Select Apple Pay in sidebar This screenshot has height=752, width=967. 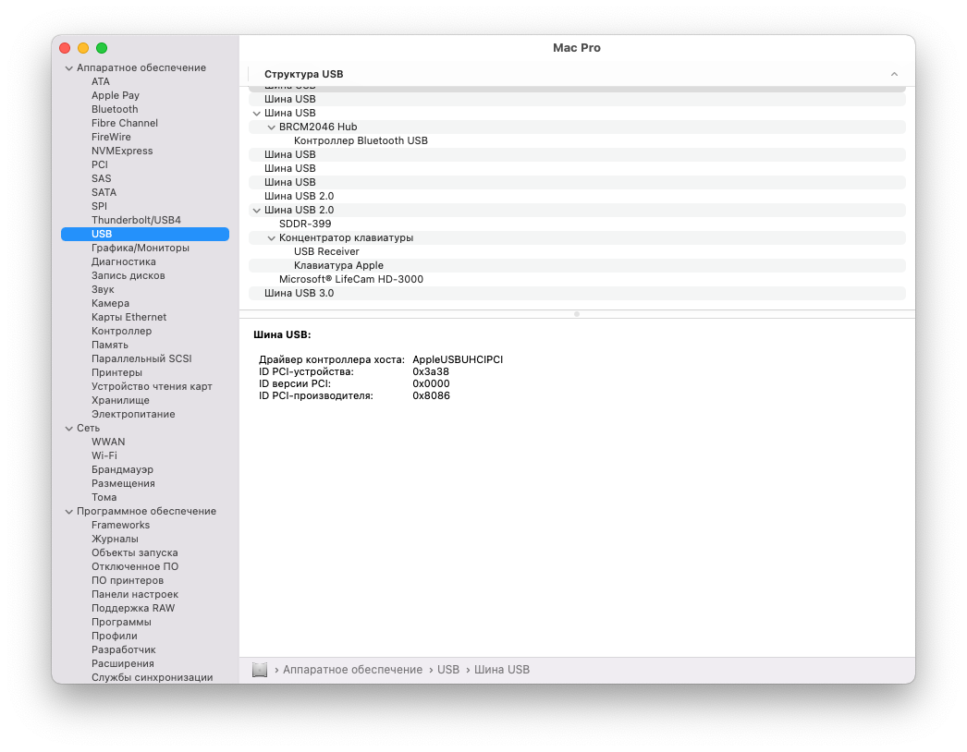(116, 95)
